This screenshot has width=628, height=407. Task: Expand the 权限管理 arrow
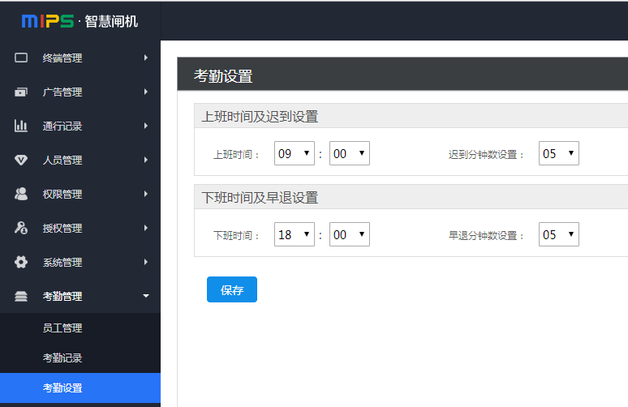pyautogui.click(x=146, y=194)
